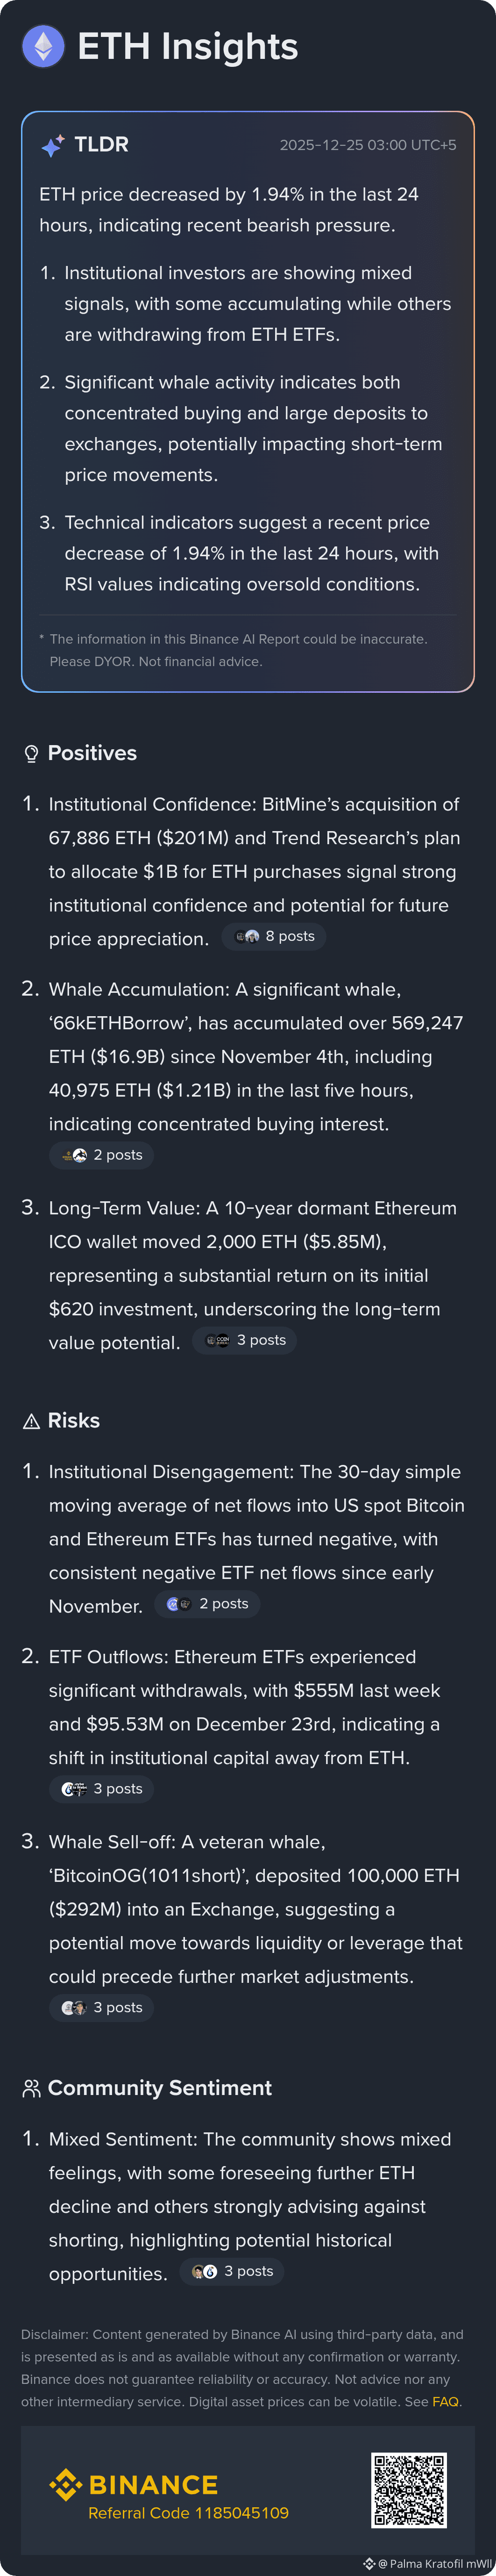Click the TLDR sparkle icon
This screenshot has width=496, height=2576.
[x=53, y=146]
